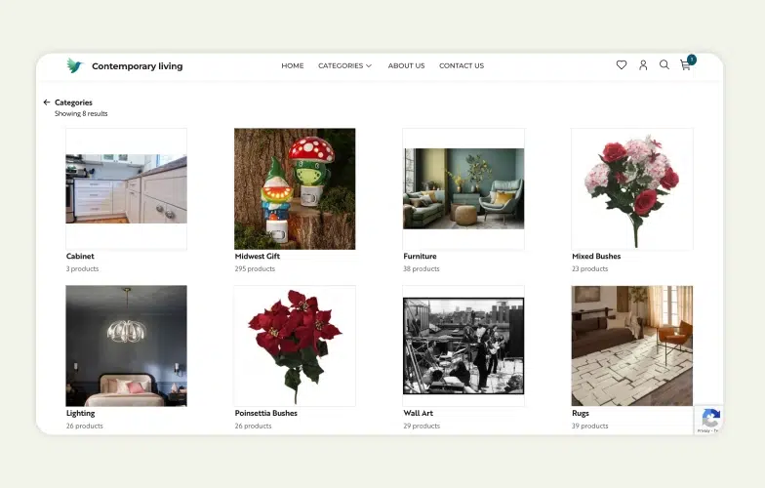This screenshot has width=765, height=488.
Task: Open the user account icon
Action: point(643,65)
